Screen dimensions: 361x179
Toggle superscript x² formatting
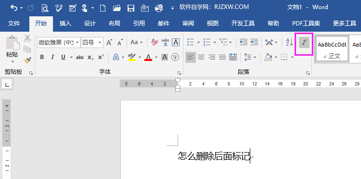tap(101, 58)
